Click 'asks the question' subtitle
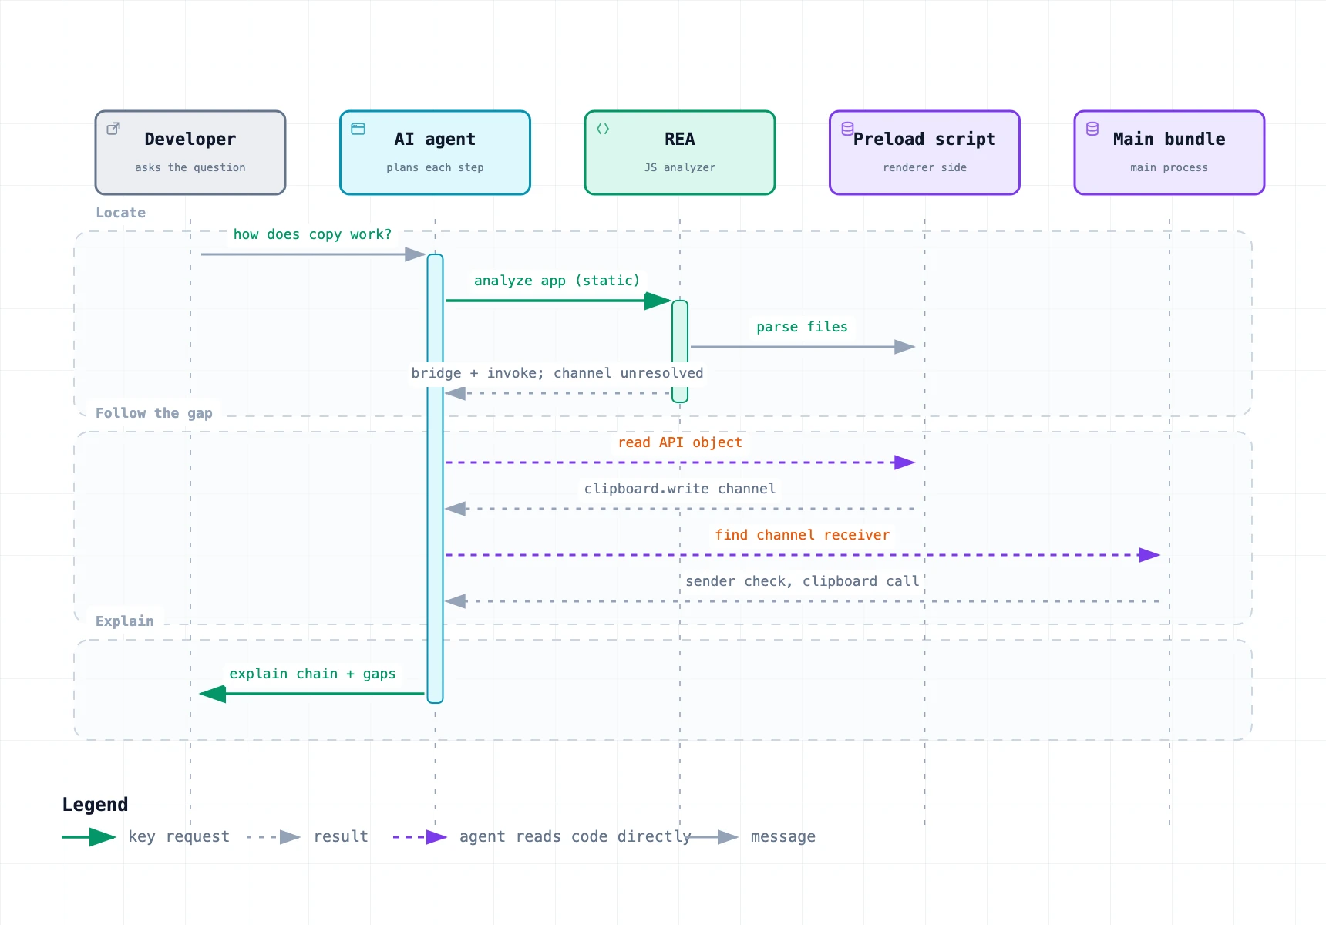Image resolution: width=1326 pixels, height=925 pixels. coord(190,167)
